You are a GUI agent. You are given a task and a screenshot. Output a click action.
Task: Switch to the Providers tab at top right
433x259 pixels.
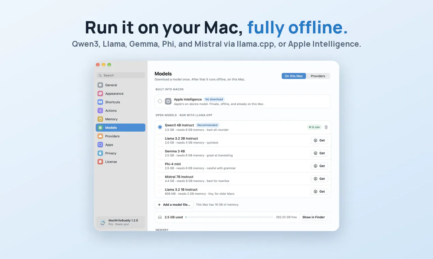coord(318,76)
